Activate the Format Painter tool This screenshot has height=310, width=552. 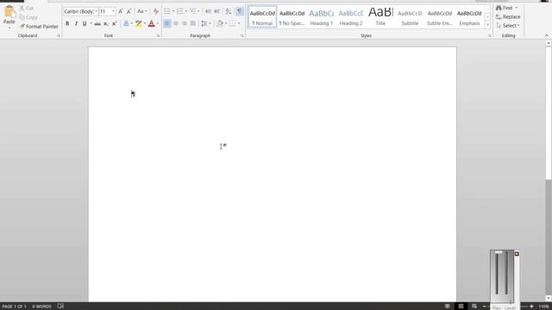[x=39, y=27]
